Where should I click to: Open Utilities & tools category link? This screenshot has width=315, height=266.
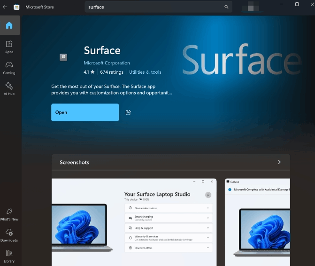pos(145,72)
